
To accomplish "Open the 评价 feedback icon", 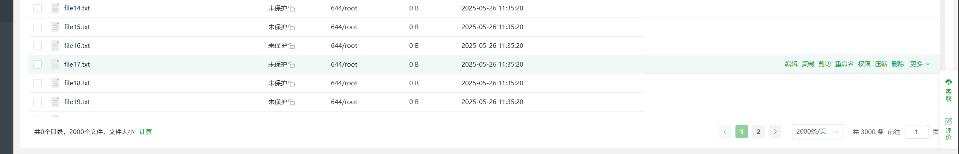I will coord(949,129).
